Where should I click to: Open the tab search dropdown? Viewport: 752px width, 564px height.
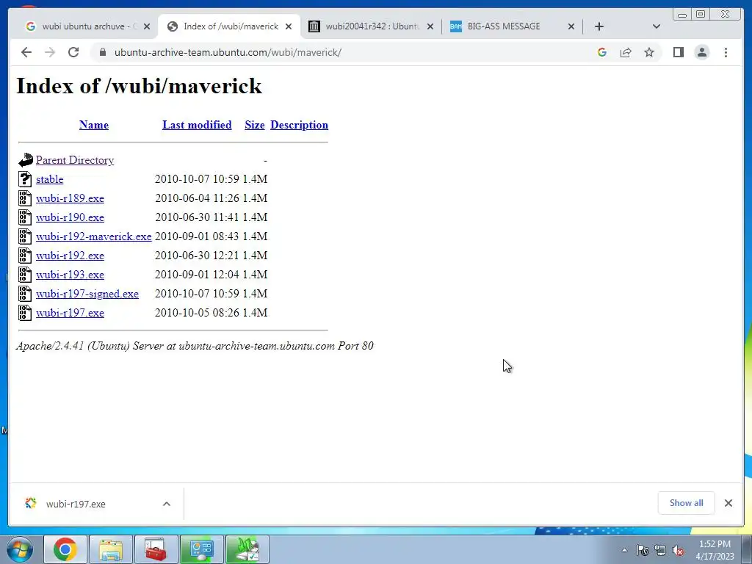657,26
